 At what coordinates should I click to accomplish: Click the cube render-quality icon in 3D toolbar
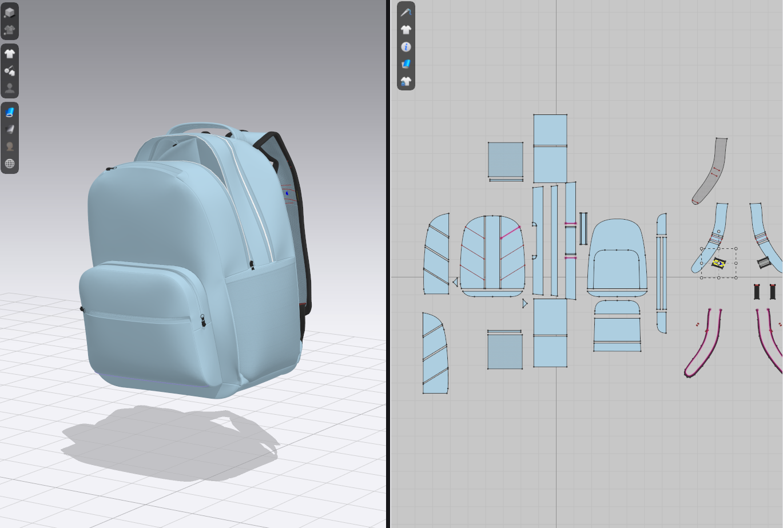(10, 12)
